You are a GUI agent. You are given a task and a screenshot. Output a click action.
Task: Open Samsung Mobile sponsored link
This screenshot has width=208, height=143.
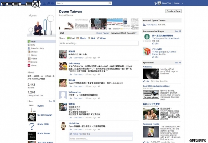click(151, 124)
